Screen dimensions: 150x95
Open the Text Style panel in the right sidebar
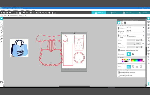[x=148, y=41]
